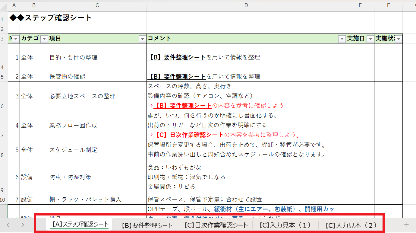Image resolution: width=416 pixels, height=233 pixels.
Task: Click the red 【B】要件整理シート link in row 3 comment
Action: (183, 105)
